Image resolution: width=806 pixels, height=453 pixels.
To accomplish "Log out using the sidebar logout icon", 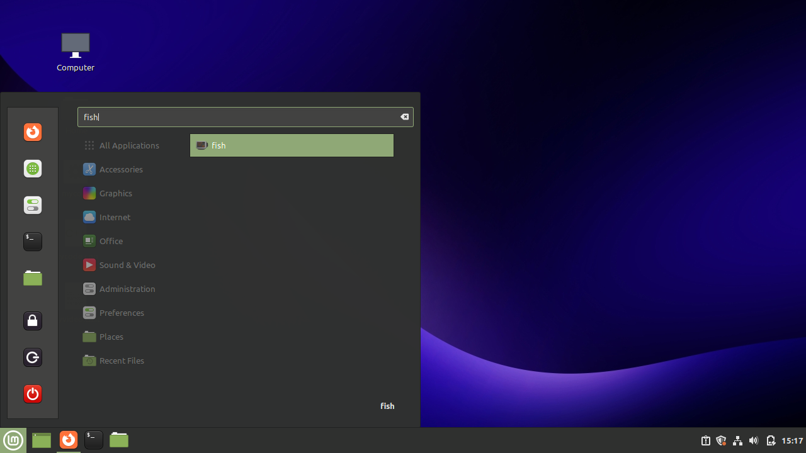I will point(33,357).
